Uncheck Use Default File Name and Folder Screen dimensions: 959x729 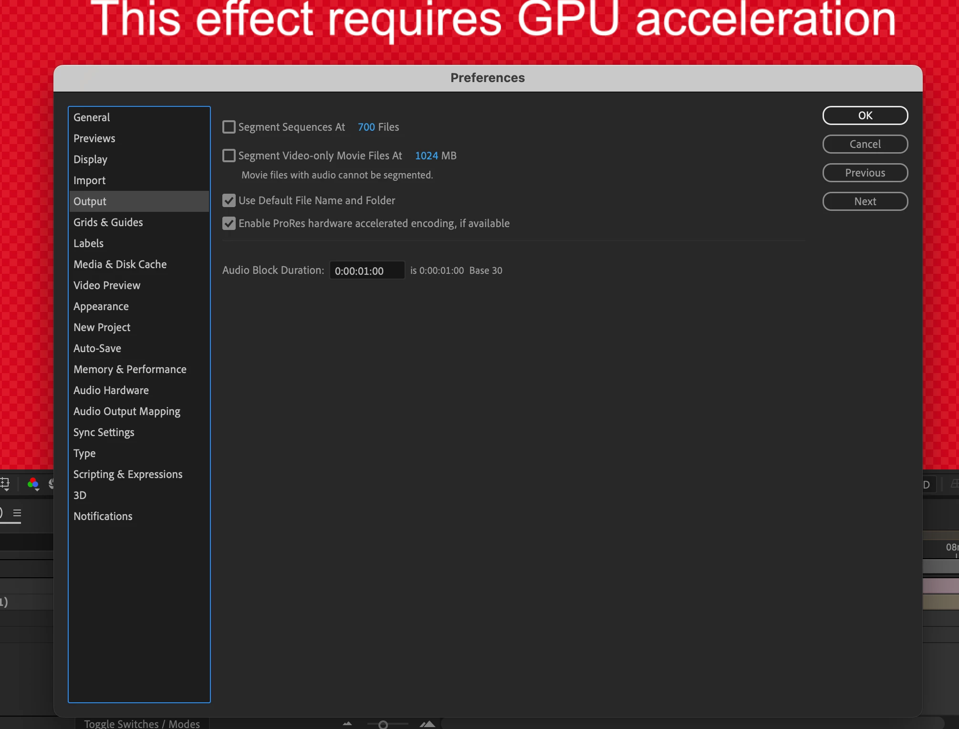[x=229, y=200]
